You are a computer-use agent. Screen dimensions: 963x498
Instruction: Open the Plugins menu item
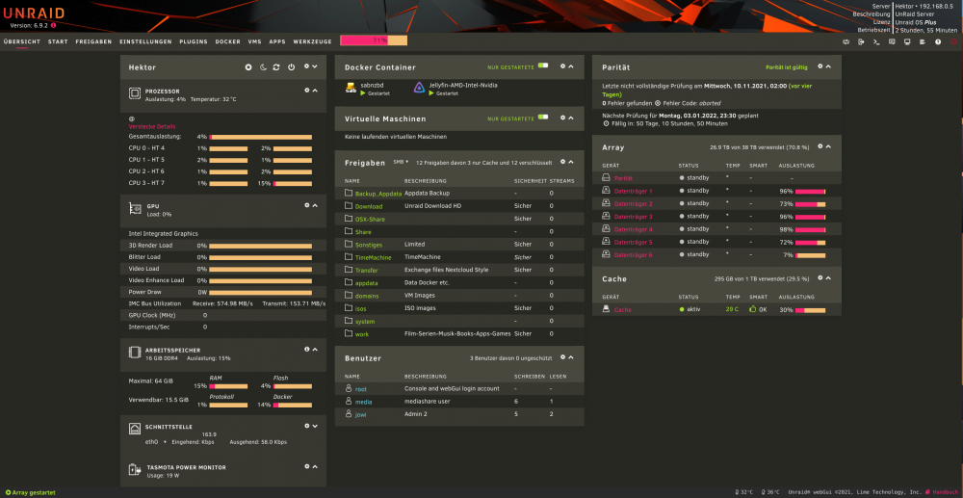194,41
